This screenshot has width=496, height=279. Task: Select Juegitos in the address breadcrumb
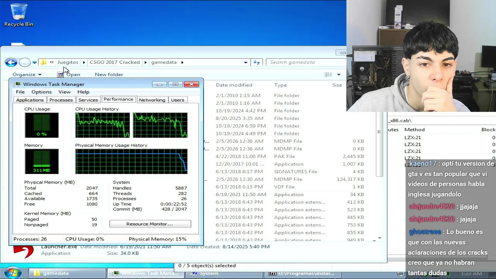(68, 62)
